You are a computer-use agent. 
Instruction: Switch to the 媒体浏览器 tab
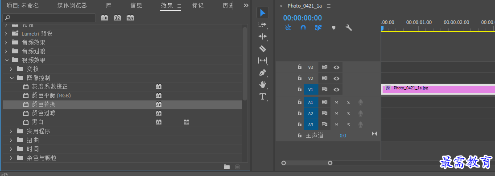point(72,5)
